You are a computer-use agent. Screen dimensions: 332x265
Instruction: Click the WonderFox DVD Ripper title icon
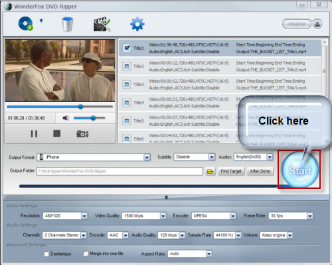tap(8, 7)
